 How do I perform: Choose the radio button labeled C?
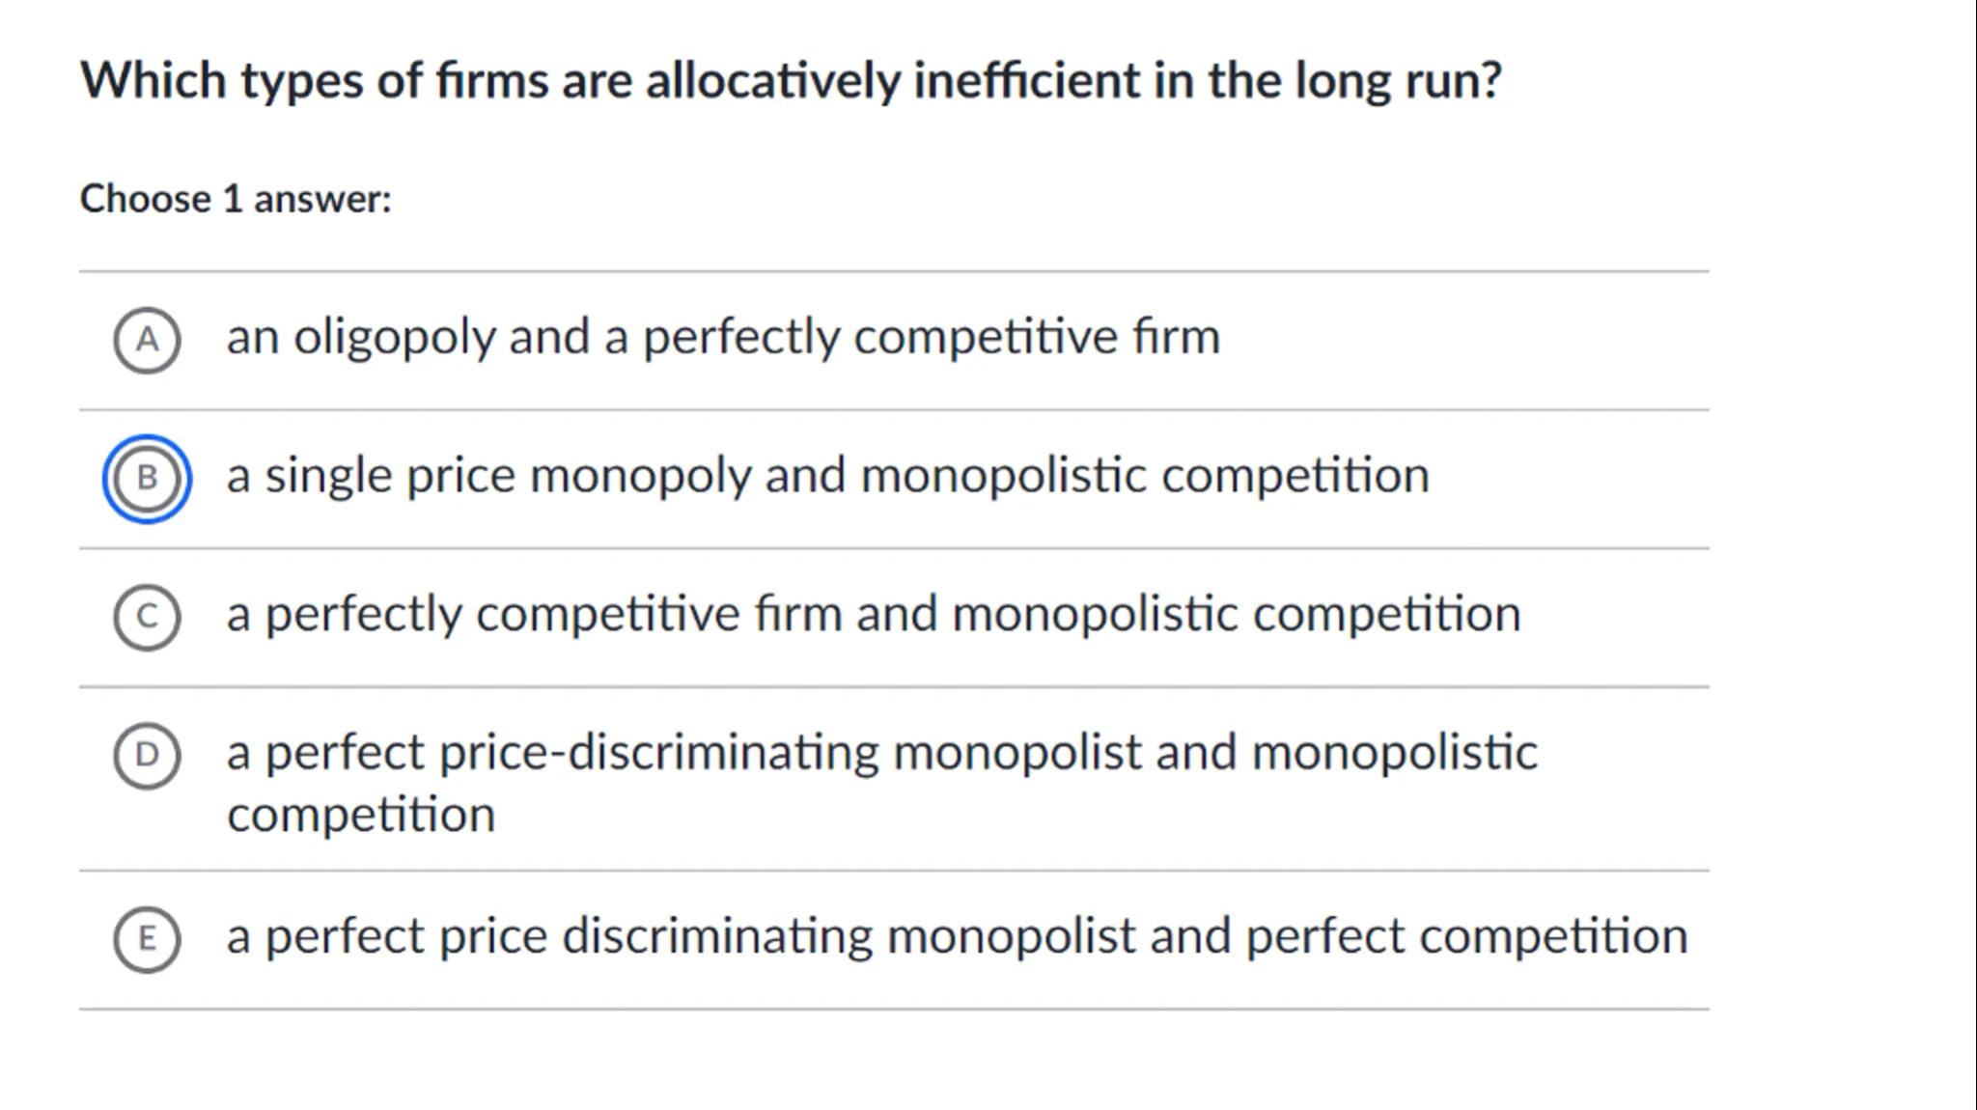tap(147, 617)
